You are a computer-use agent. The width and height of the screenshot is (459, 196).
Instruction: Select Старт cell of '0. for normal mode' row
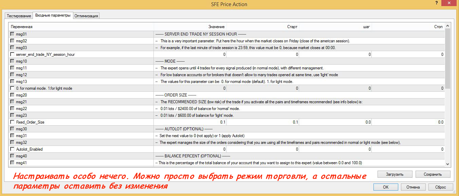click(x=263, y=88)
